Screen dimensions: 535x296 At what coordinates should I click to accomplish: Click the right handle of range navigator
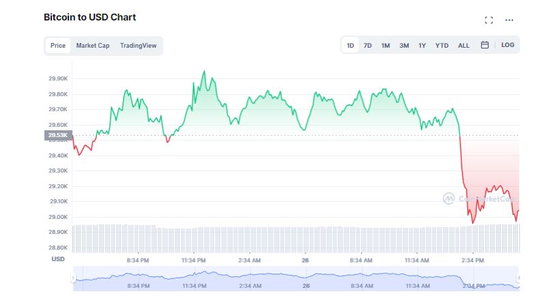[x=519, y=278]
